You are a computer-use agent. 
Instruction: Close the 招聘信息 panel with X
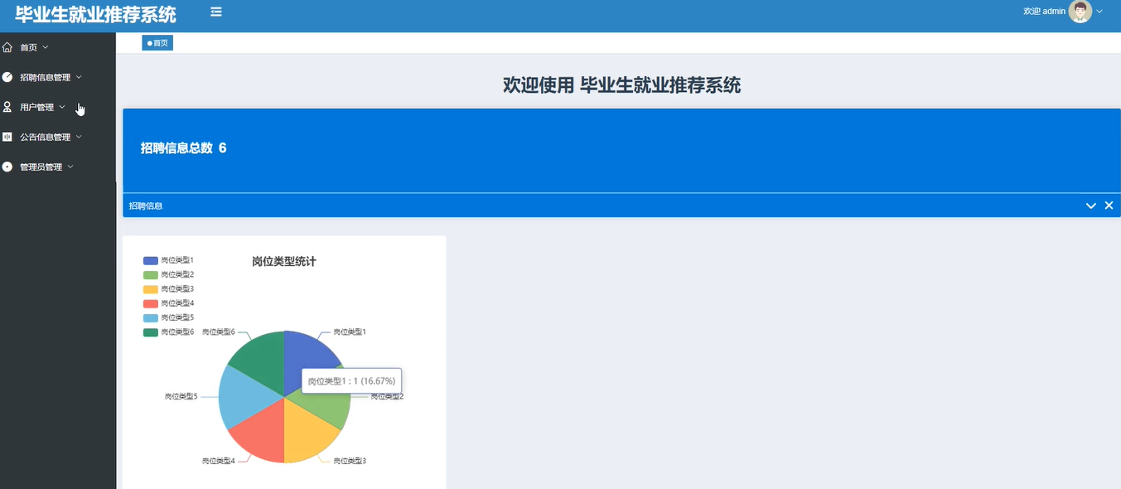pyautogui.click(x=1109, y=206)
